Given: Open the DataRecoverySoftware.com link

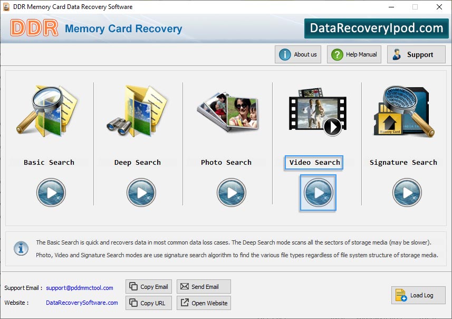Looking at the screenshot, I should coord(82,303).
